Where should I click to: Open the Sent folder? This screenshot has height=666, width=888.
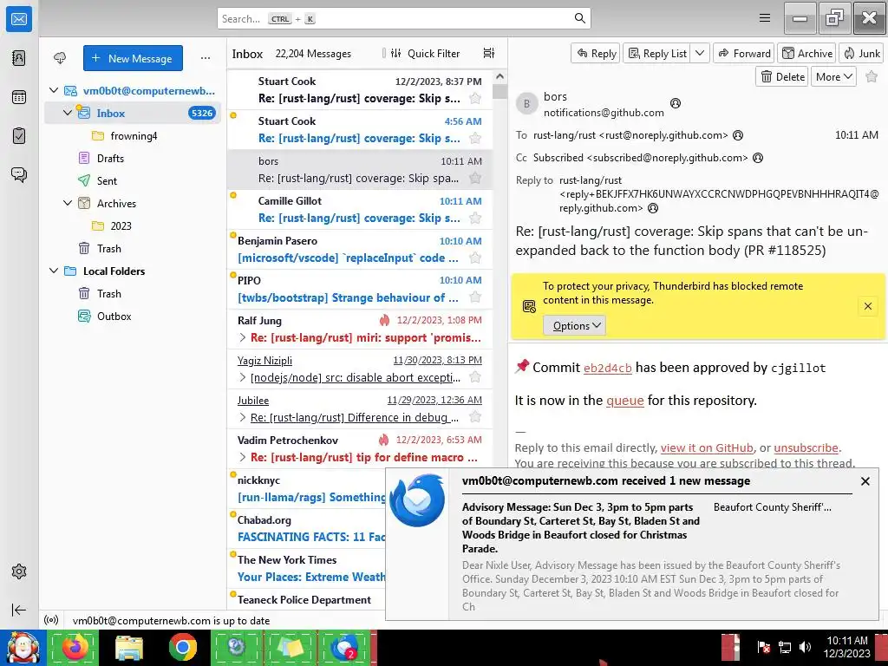(x=107, y=180)
